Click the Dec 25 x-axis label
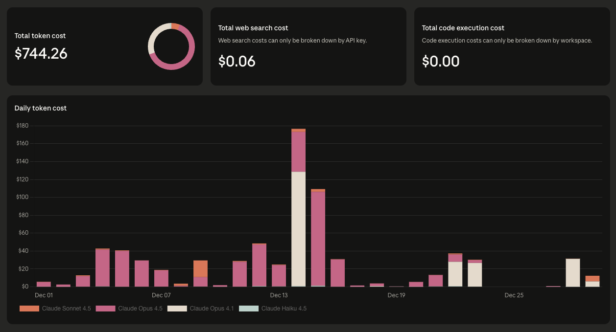The image size is (616, 332). click(x=514, y=295)
